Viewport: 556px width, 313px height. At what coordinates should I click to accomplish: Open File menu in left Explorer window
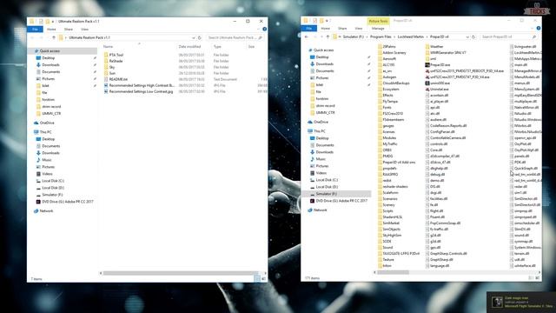pyautogui.click(x=35, y=29)
